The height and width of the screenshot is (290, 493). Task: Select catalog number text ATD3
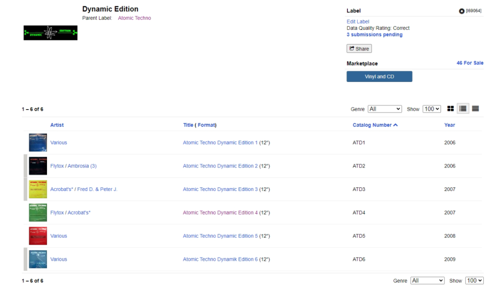[359, 189]
